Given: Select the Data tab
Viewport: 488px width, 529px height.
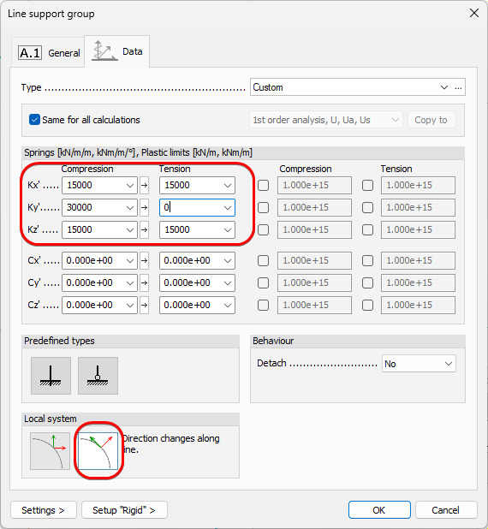Looking at the screenshot, I should click(x=117, y=51).
